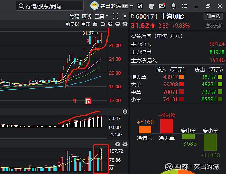Click the 净中单 green bar

(188, 136)
